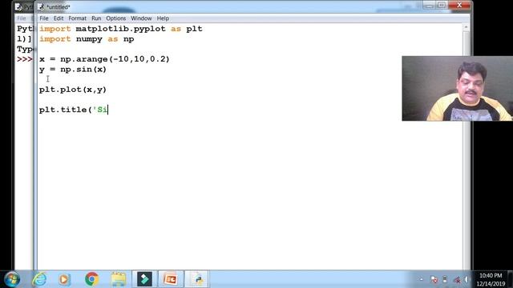Open Windows Media Player from the taskbar
This screenshot has height=288, width=513.
coord(64,279)
